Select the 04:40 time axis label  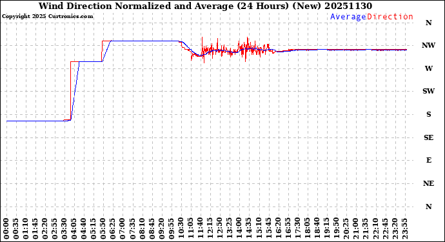[x=84, y=228]
